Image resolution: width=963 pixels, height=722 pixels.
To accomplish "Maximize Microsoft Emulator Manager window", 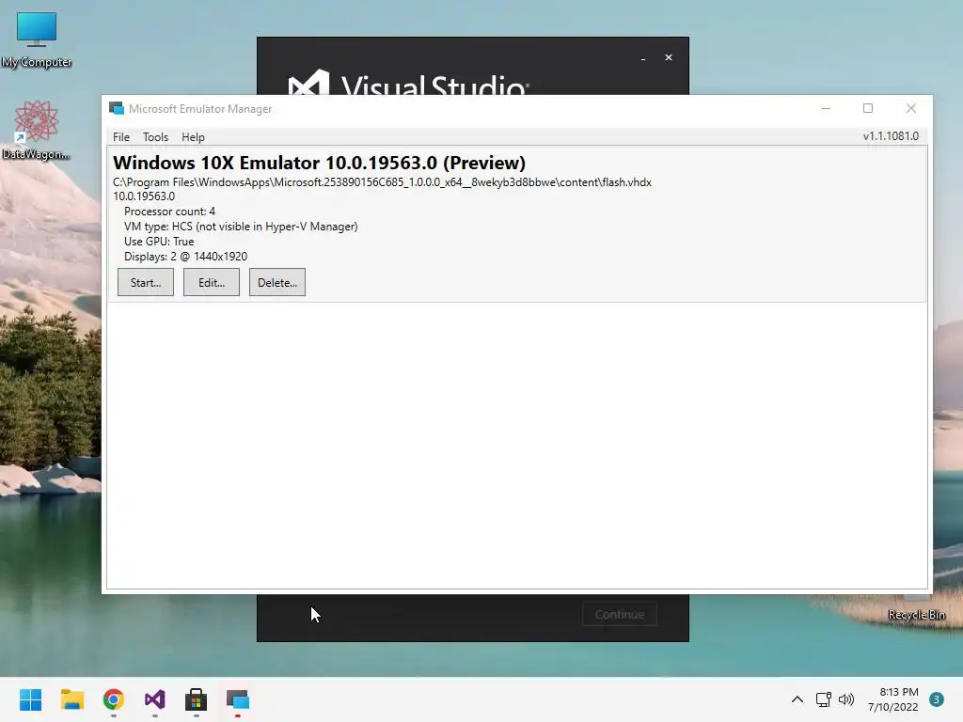I will tap(868, 109).
